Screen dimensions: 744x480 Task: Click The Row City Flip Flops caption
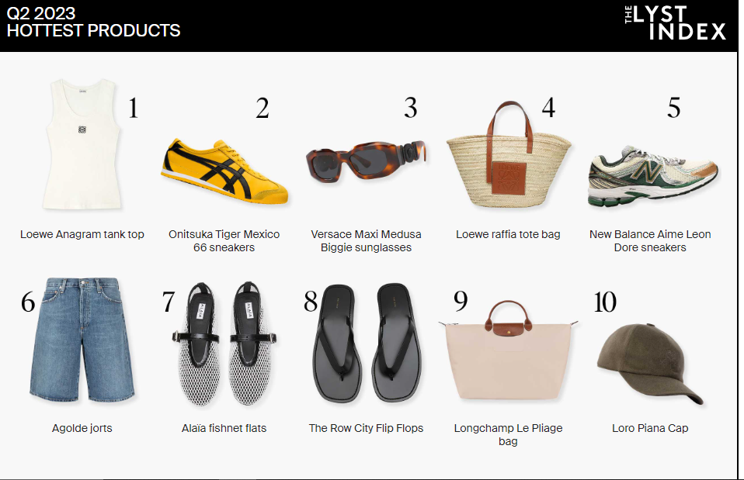point(366,428)
